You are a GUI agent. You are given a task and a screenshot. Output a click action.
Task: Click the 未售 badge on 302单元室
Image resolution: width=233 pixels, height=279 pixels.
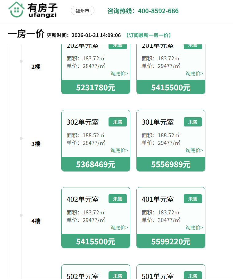pyautogui.click(x=117, y=122)
